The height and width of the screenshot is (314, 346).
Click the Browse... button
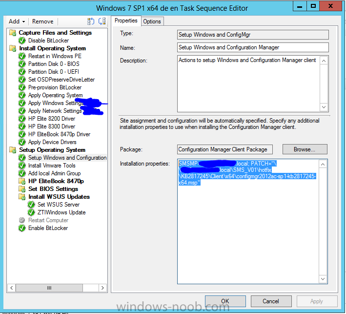(305, 149)
